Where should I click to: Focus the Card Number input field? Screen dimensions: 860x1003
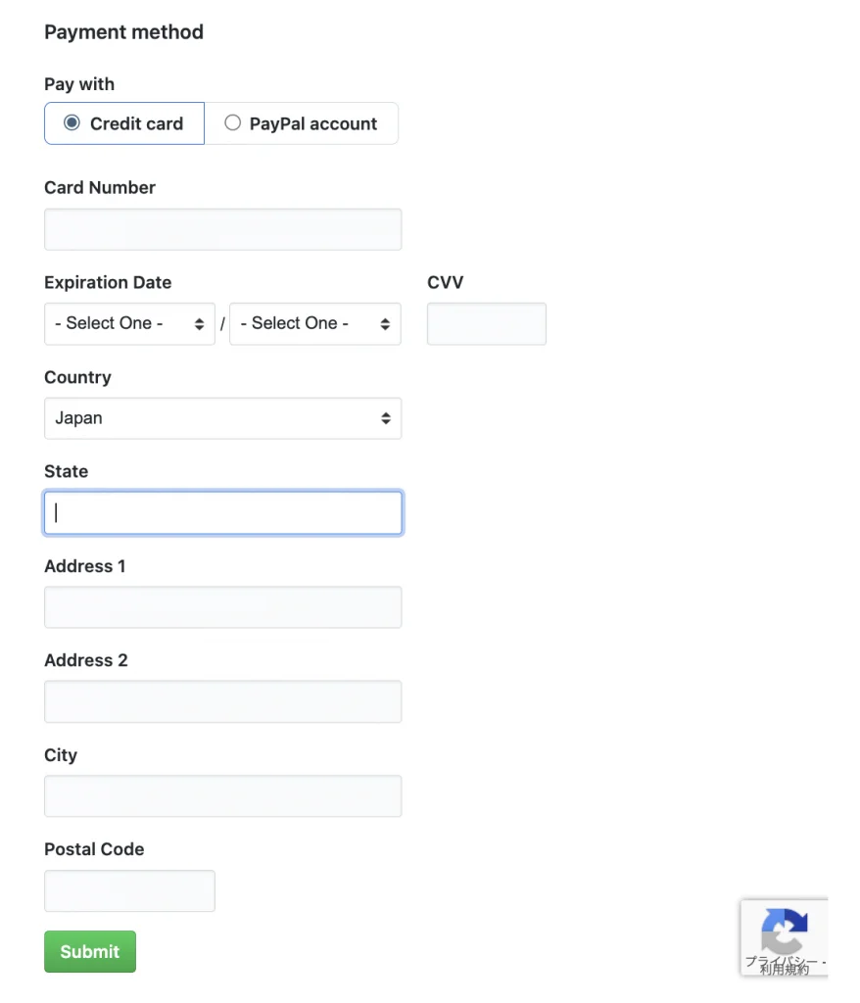[222, 229]
